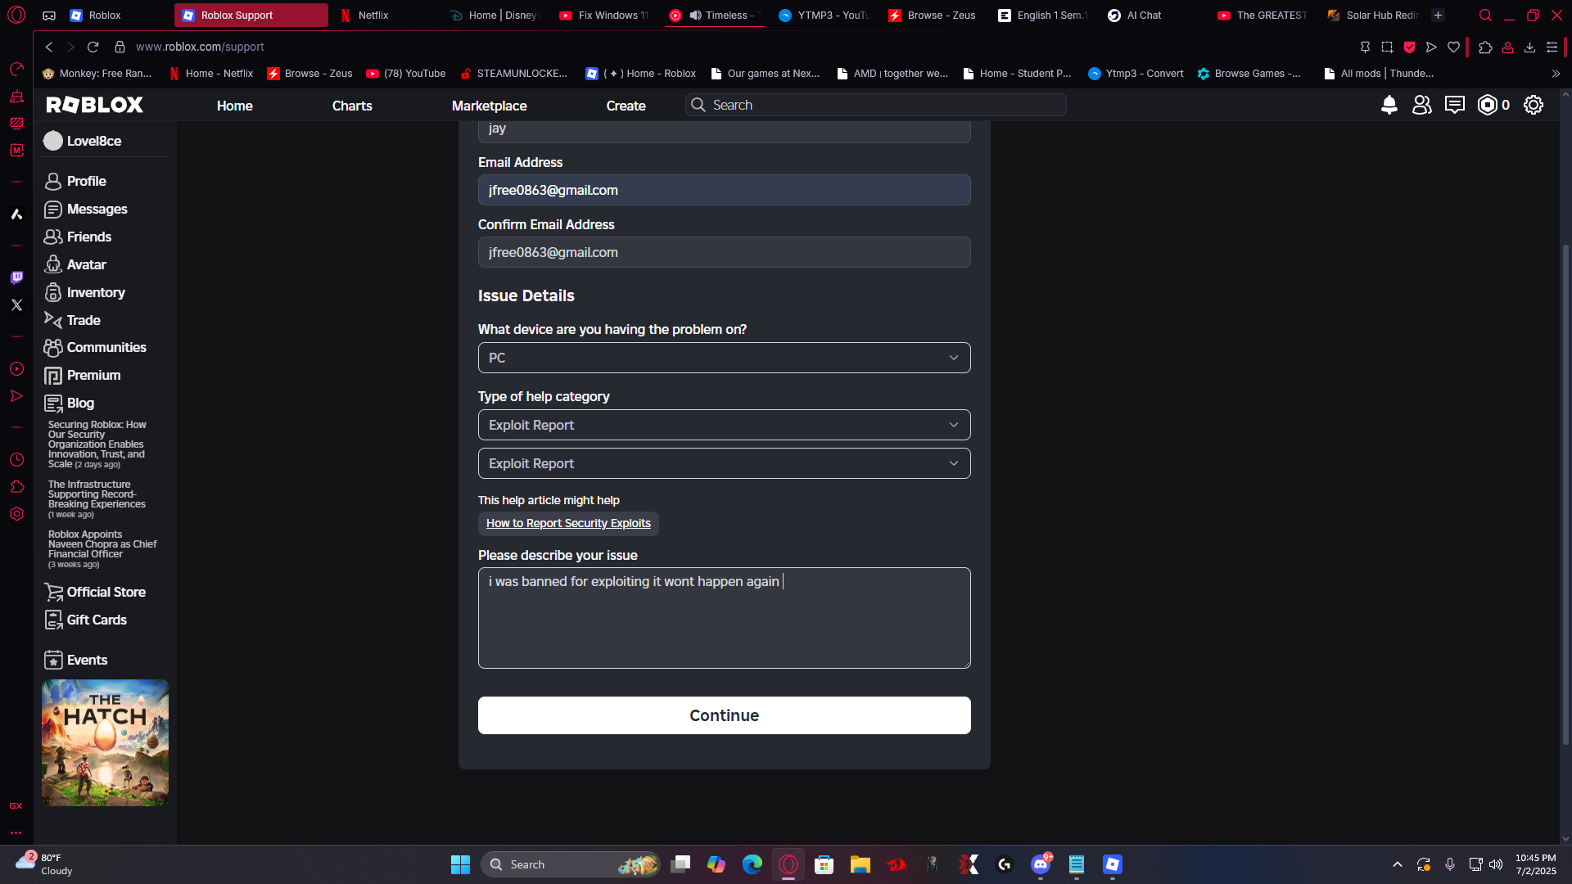Click the Roblox logo
The image size is (1572, 884).
pyautogui.click(x=95, y=105)
